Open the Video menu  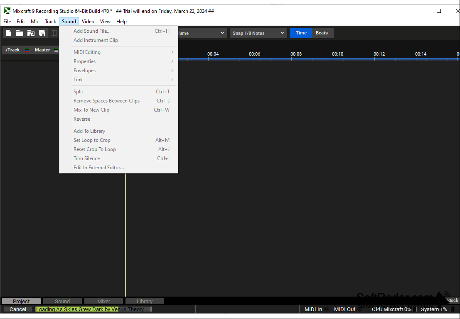(x=88, y=22)
